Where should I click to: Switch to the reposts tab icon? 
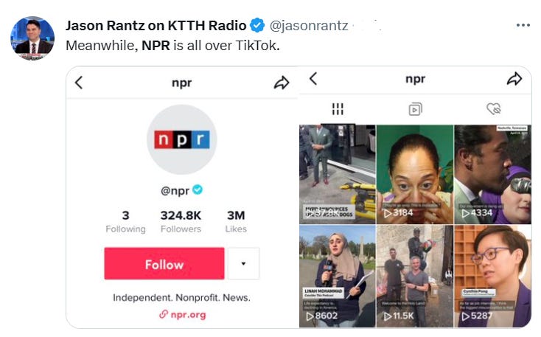415,109
